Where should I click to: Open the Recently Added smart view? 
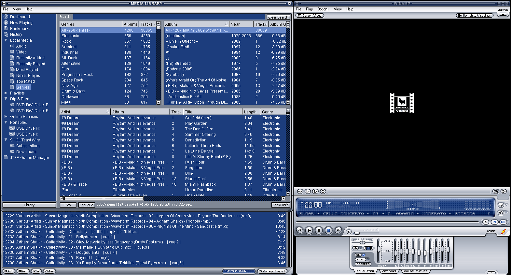(30, 58)
